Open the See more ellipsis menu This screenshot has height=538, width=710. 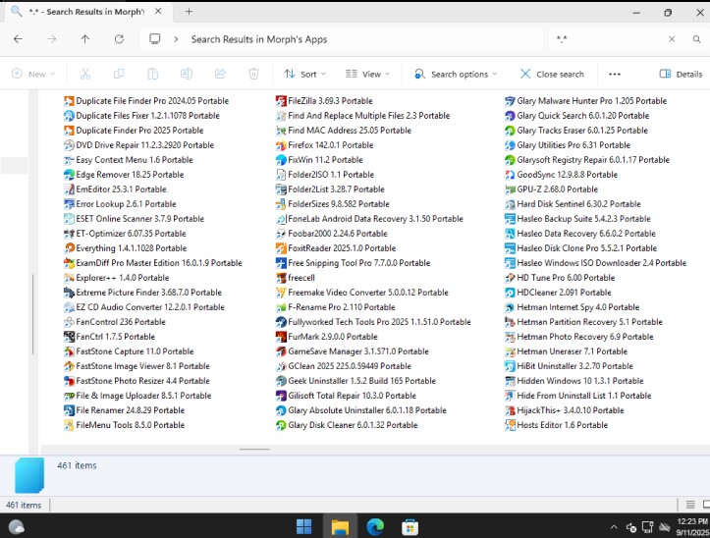coord(615,74)
